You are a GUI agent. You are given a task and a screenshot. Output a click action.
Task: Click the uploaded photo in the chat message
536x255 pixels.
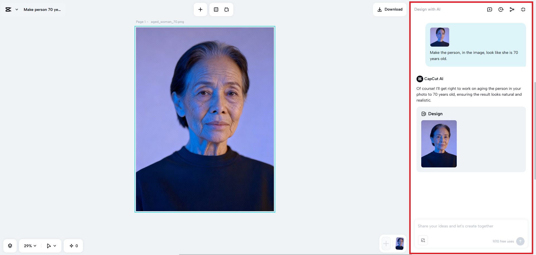439,37
